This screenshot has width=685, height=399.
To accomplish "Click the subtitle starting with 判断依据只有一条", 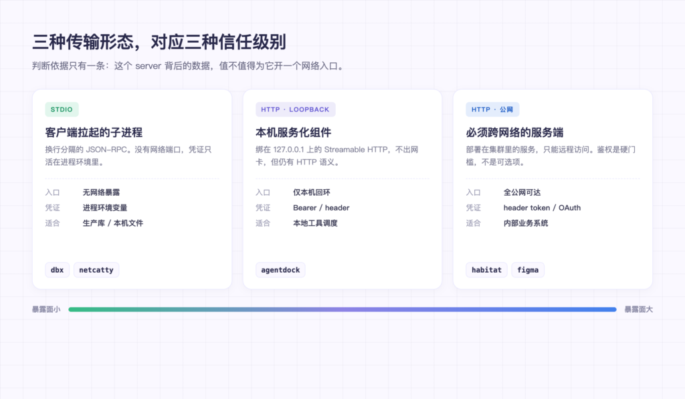I will (x=189, y=66).
